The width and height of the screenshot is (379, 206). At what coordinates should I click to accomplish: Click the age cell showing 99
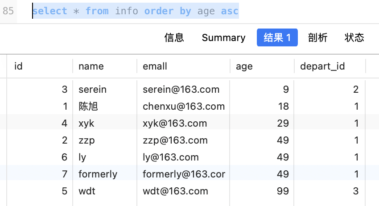(283, 191)
